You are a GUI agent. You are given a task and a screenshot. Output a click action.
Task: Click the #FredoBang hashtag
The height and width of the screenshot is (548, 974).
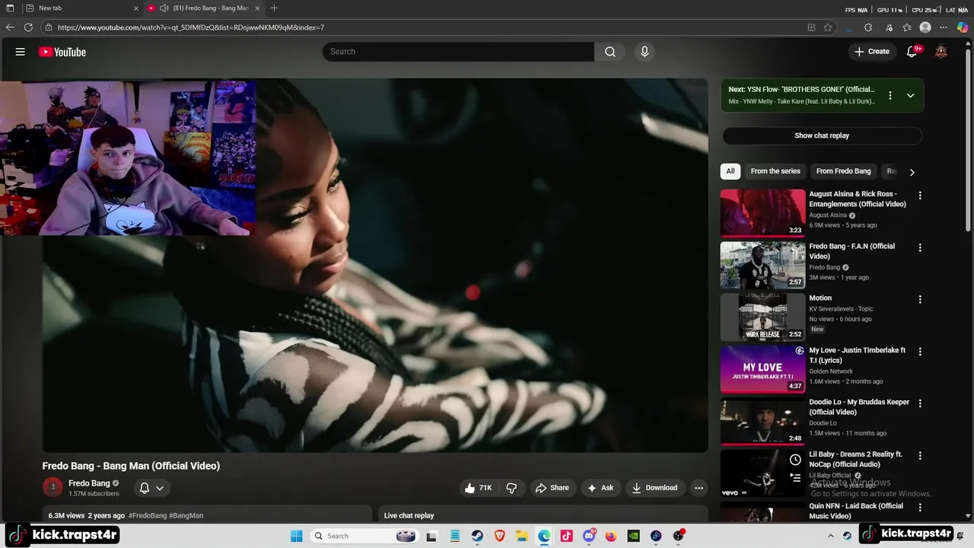148,515
